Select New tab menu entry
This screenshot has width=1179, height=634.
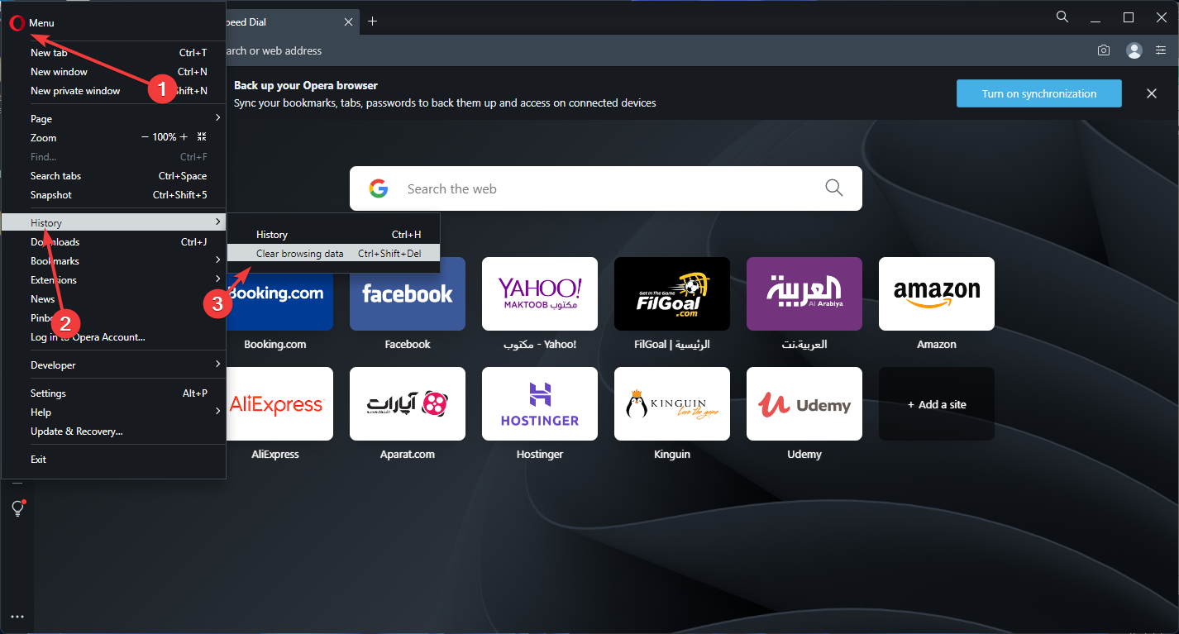pos(113,53)
